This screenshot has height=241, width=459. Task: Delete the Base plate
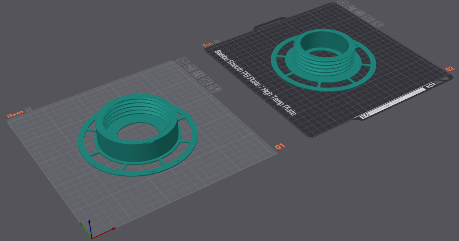184,61
